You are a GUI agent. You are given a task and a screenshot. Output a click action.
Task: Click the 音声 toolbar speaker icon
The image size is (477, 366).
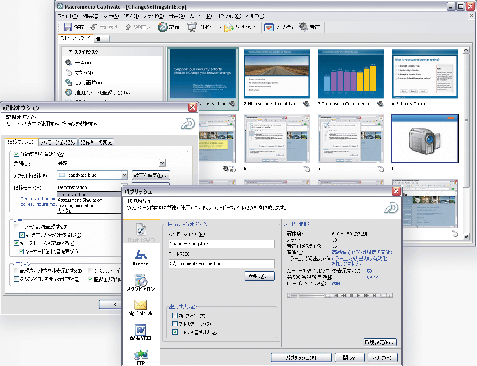point(303,27)
